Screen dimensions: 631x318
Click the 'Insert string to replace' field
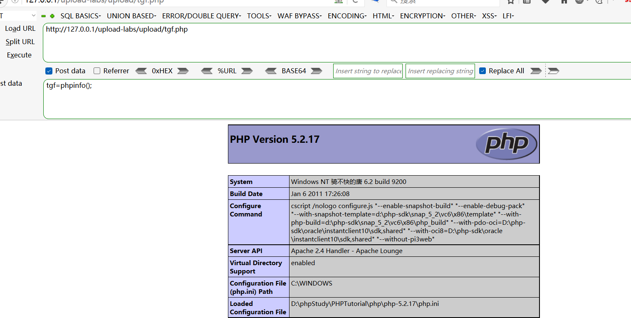coord(368,71)
